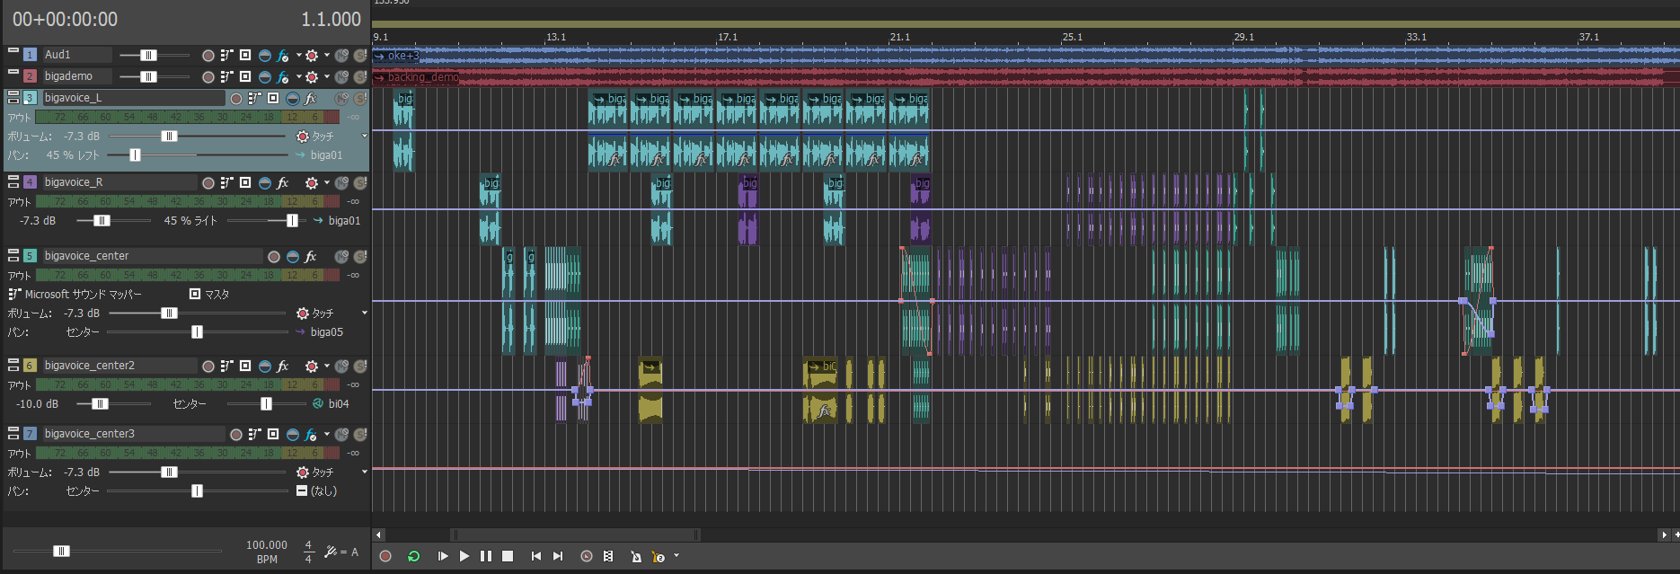Arm bigavoice_R track for recording

208,182
